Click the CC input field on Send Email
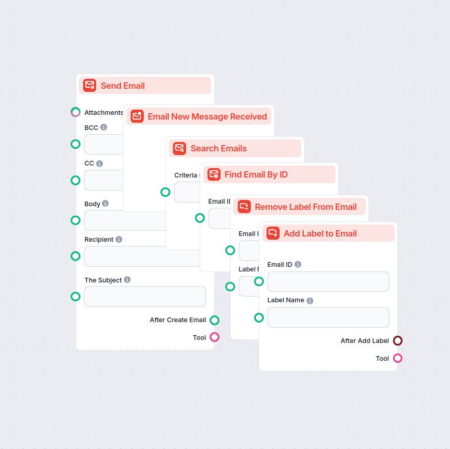The width and height of the screenshot is (450, 449). 103,180
